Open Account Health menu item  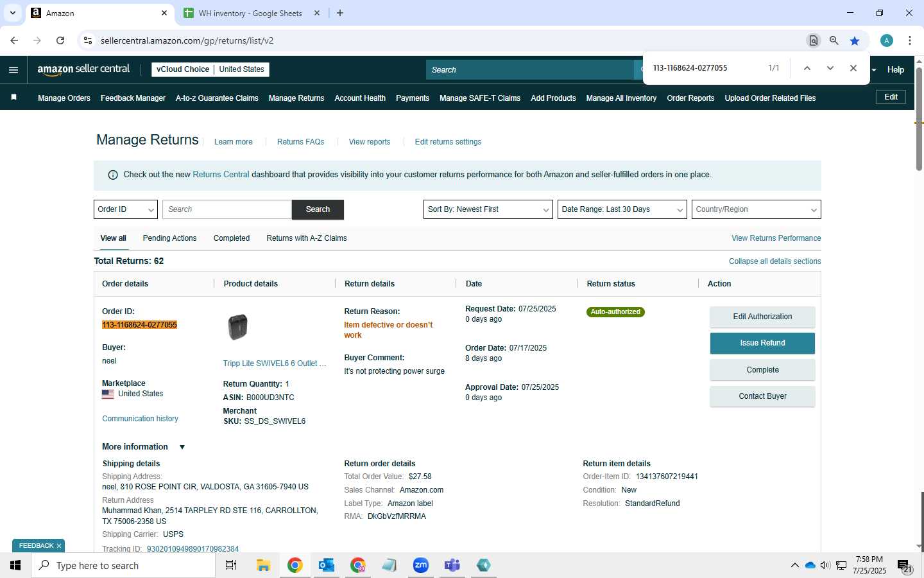(x=360, y=98)
